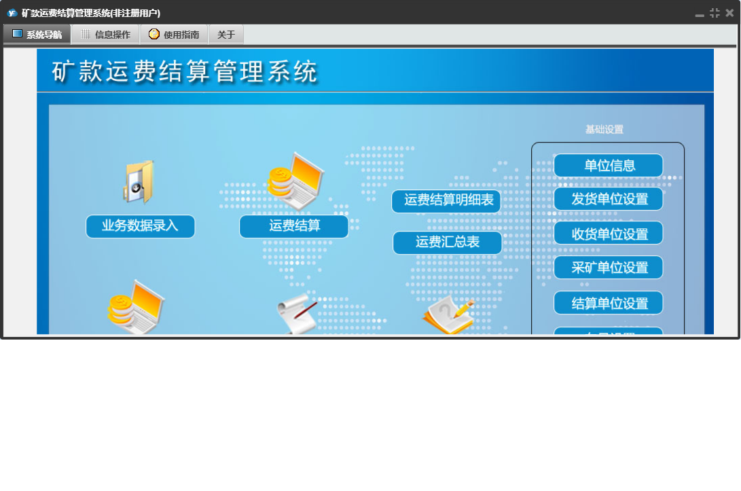Open 采矿单位设置

(608, 268)
